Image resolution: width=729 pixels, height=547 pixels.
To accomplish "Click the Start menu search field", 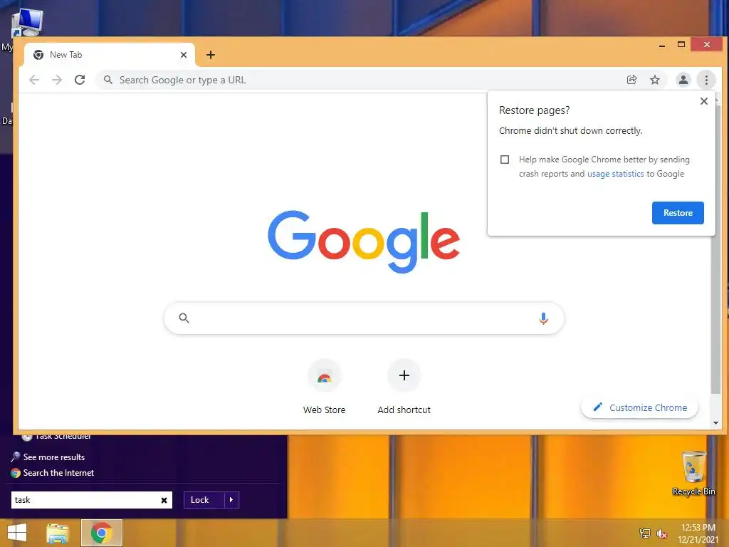I will pyautogui.click(x=92, y=500).
